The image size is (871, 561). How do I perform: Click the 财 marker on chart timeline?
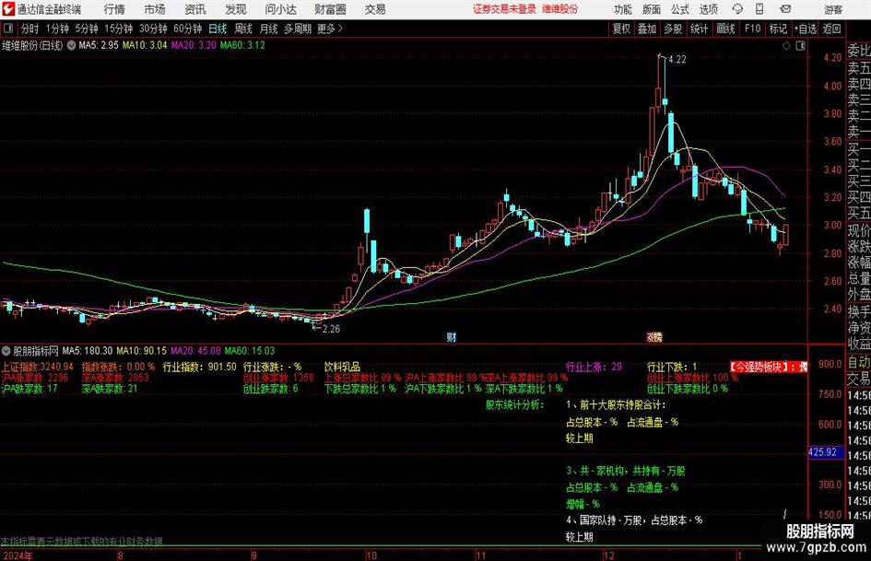pos(452,337)
